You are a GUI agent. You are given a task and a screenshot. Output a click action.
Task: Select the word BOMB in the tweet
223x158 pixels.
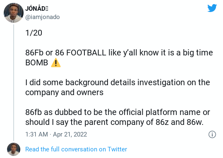pyautogui.click(x=37, y=62)
